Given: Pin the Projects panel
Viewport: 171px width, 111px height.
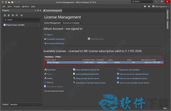Looking at the screenshot, I should click(38, 11).
